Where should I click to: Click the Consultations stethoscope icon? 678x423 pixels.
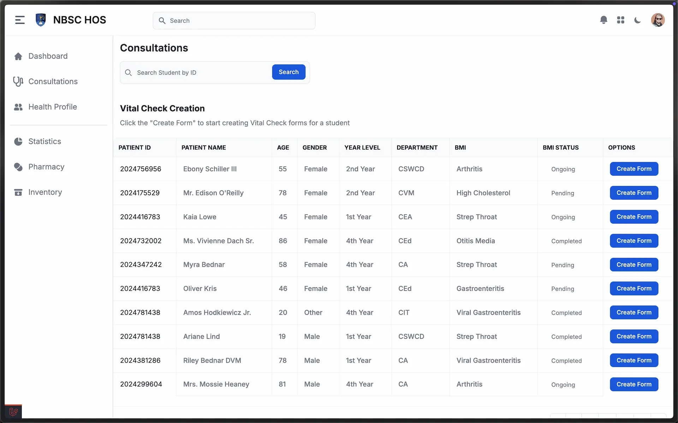point(18,81)
